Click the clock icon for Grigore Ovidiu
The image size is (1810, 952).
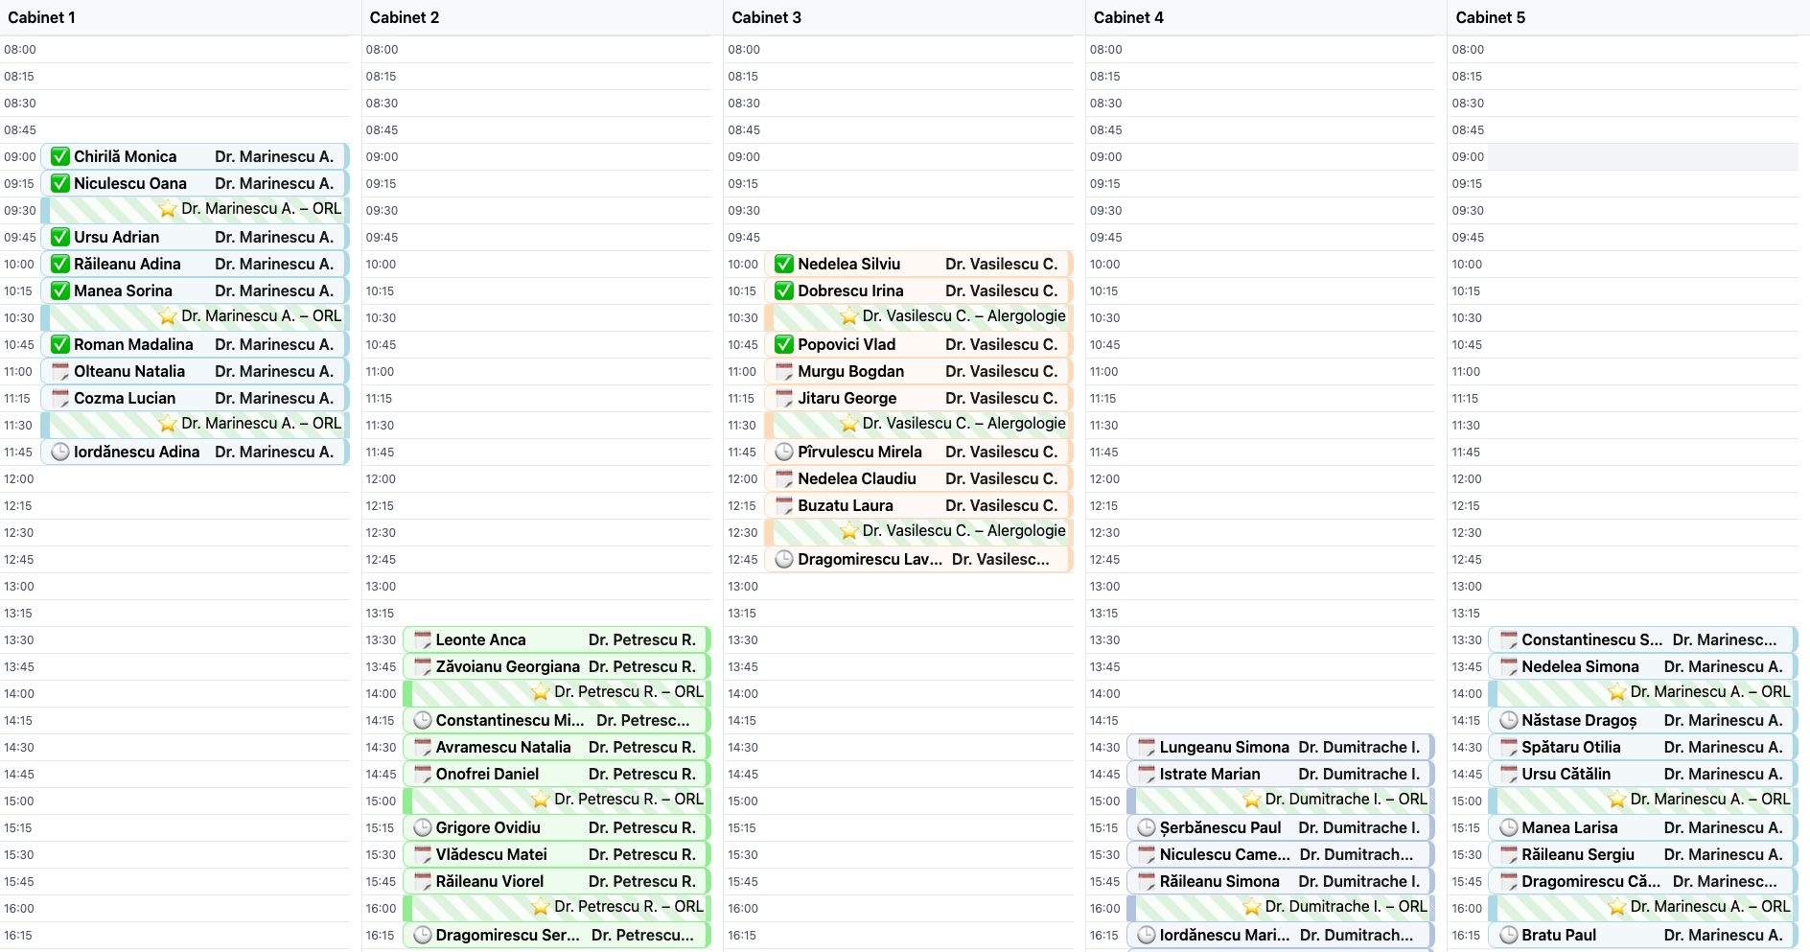click(422, 827)
